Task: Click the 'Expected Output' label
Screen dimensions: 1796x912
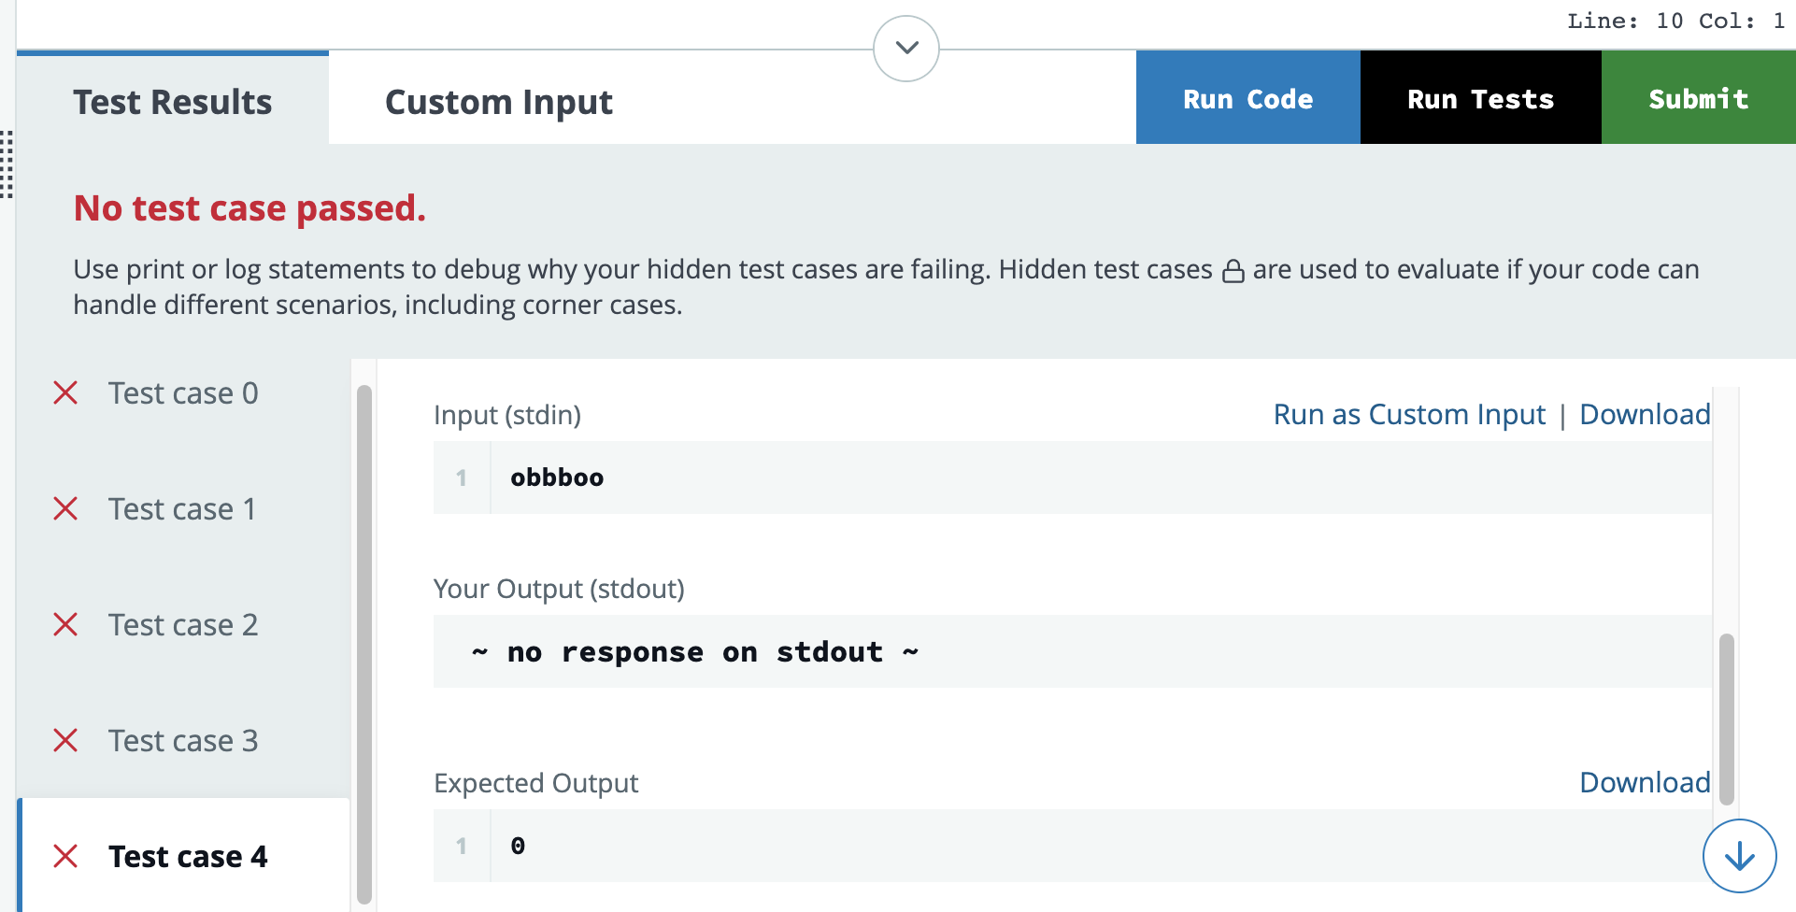Action: point(535,783)
